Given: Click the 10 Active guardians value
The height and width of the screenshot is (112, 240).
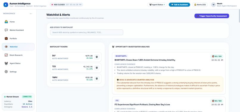Looking at the screenshot, I should (x=27, y=104).
